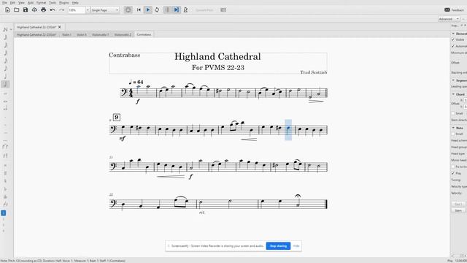The height and width of the screenshot is (263, 467).
Task: Select the double whole note duration
Action: (5, 102)
